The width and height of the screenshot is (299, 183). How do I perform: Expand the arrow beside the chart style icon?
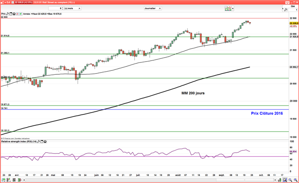[x=233, y=8]
